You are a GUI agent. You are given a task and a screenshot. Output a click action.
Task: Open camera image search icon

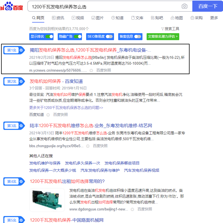point(184,6)
